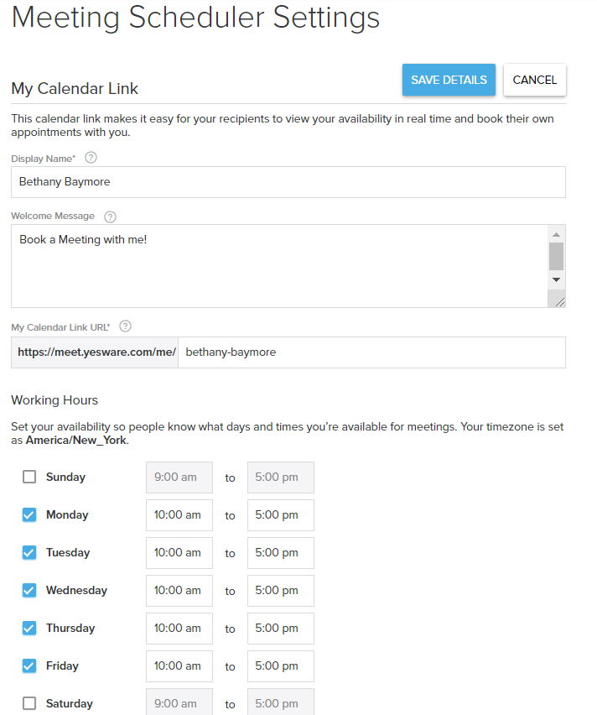
Task: Open Tuesday end time 5:00 pm field
Action: 280,553
